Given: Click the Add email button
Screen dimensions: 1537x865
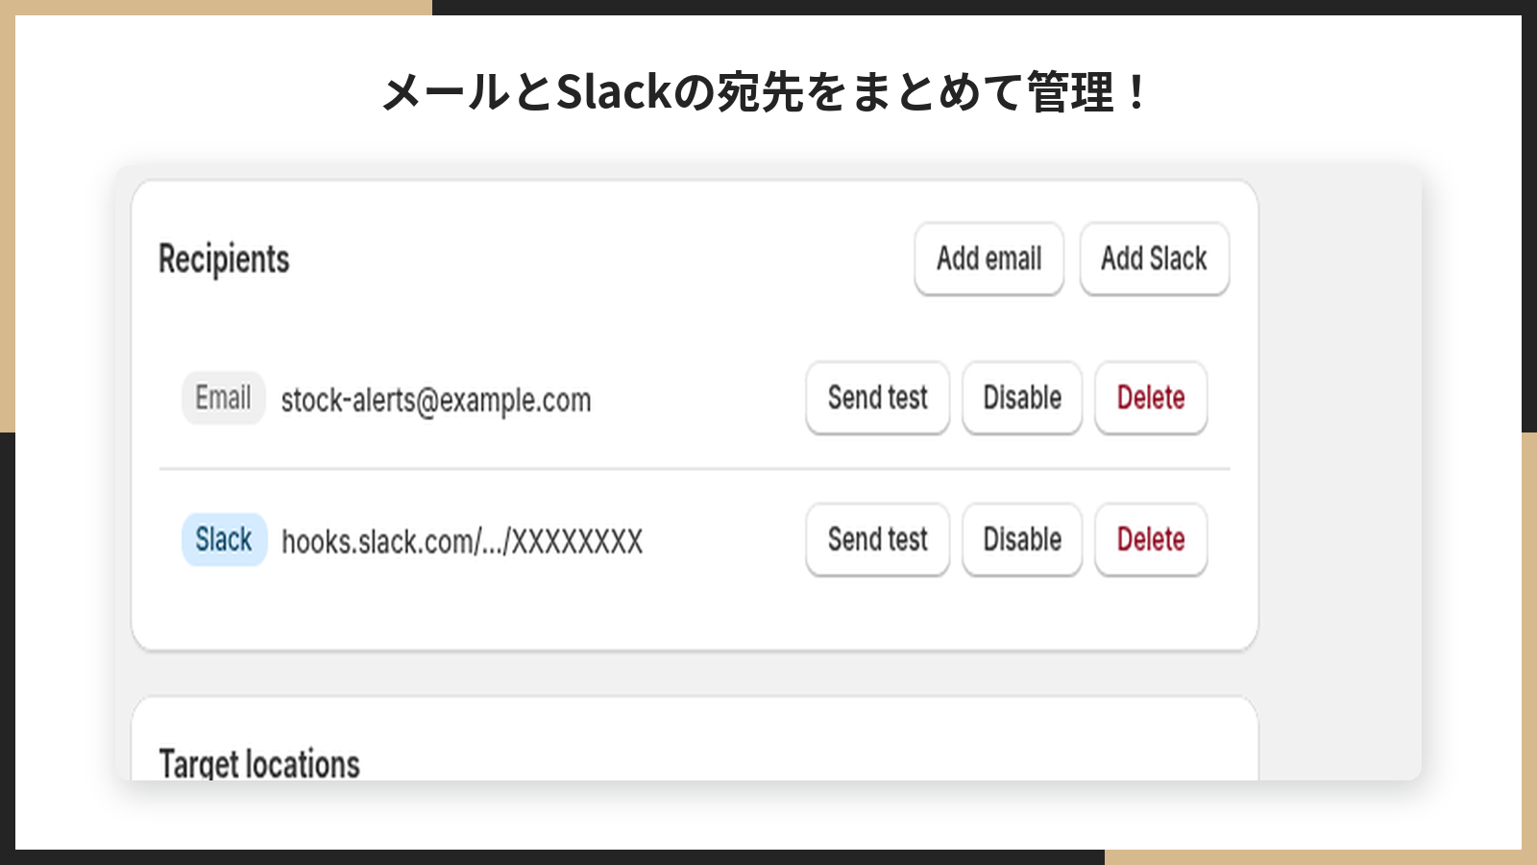Looking at the screenshot, I should [988, 259].
